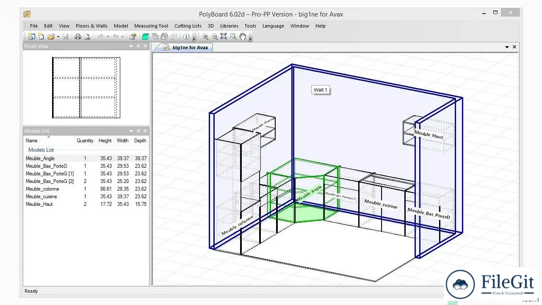The width and height of the screenshot is (542, 305).
Task: Click the Redo arrow icon
Action: 116,37
